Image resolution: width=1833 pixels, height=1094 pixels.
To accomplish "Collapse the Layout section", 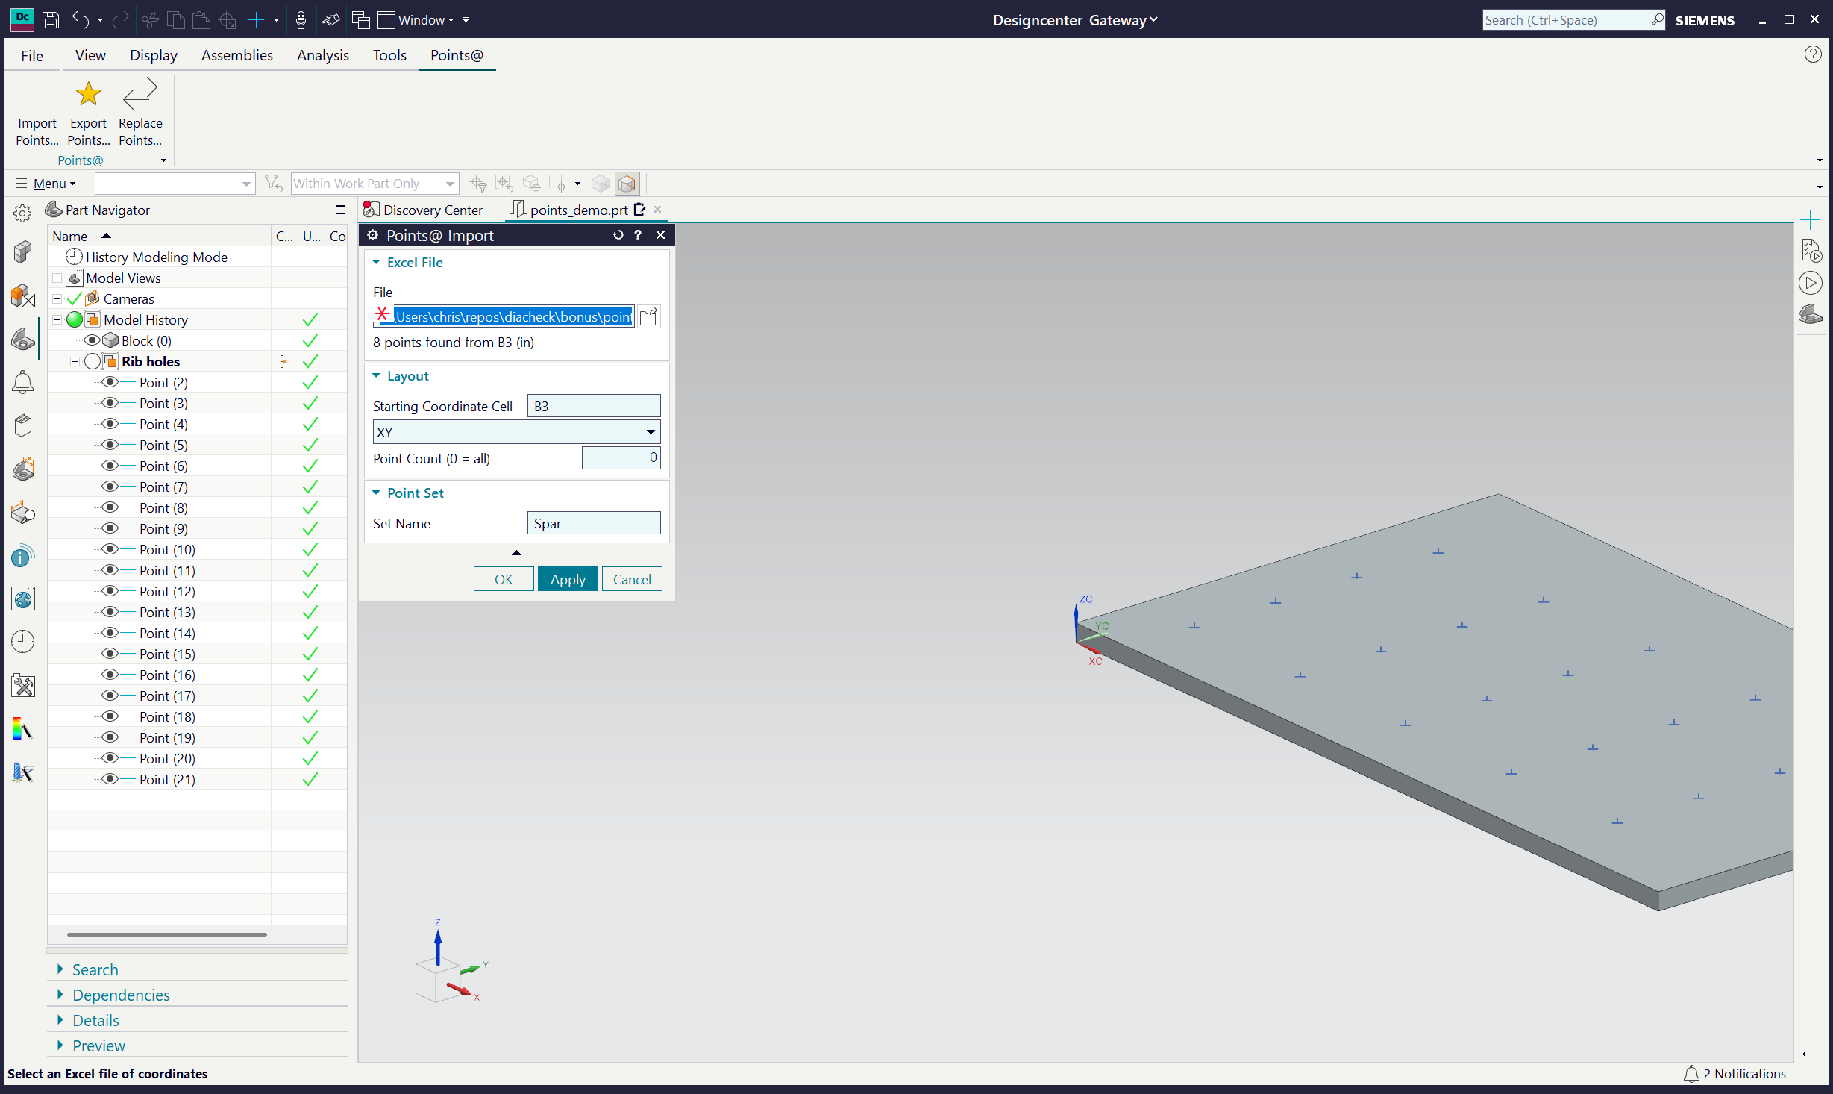I will pyautogui.click(x=376, y=375).
